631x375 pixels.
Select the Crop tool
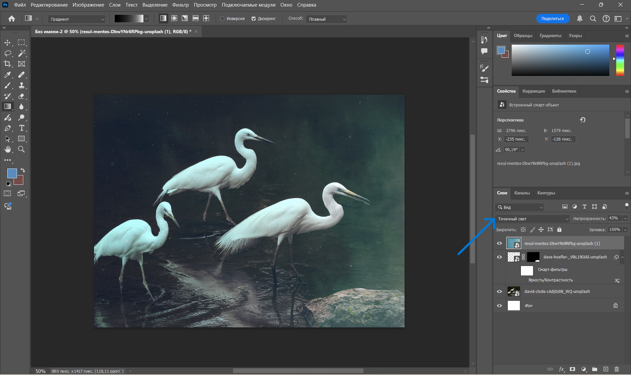[7, 64]
